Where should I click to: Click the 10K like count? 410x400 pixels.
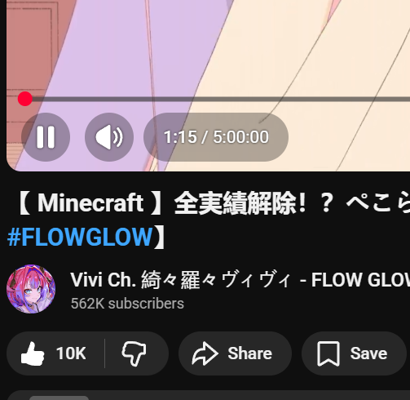[x=71, y=353]
